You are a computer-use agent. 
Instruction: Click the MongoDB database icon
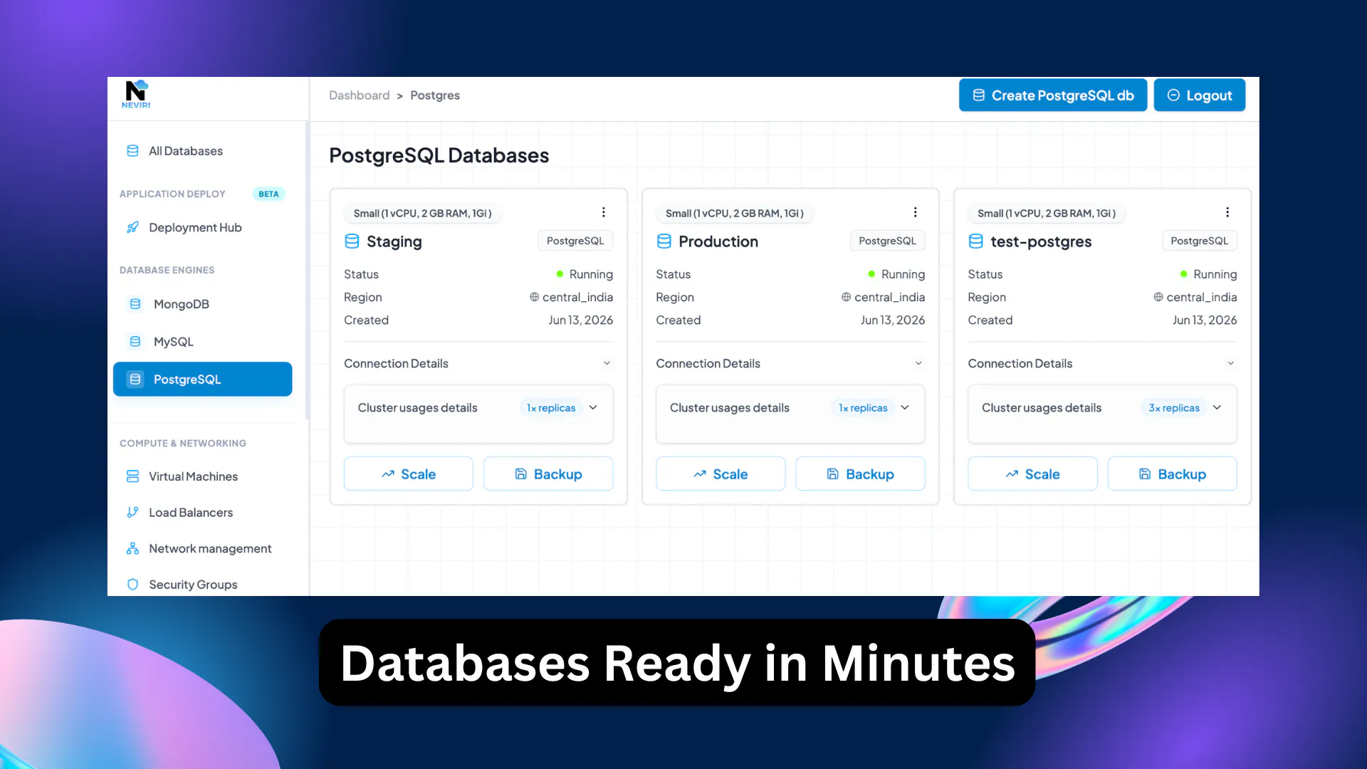pyautogui.click(x=135, y=304)
